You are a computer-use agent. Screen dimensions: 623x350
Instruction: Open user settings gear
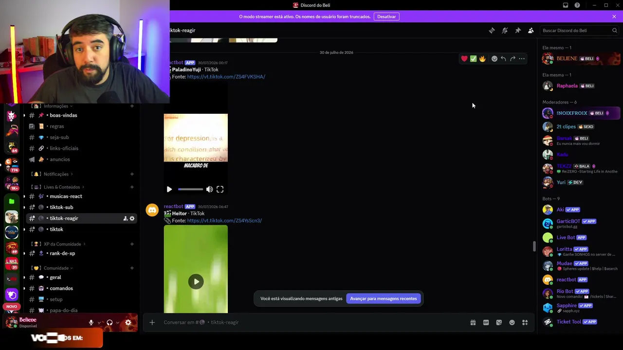pos(128,322)
